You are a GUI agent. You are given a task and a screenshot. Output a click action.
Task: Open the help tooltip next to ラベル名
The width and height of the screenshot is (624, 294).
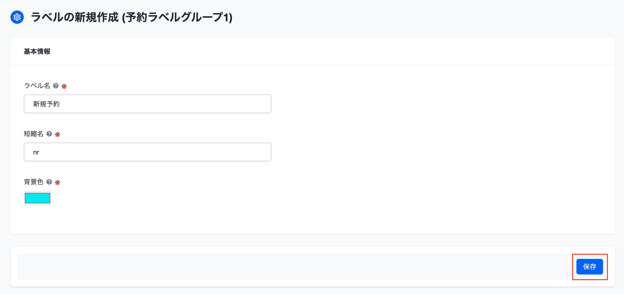(x=56, y=86)
